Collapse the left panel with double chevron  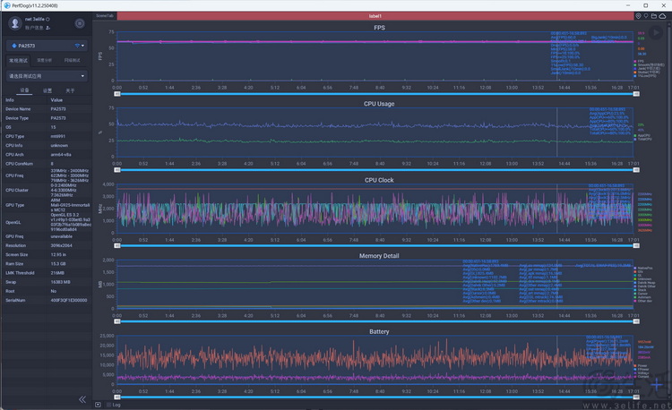82,399
